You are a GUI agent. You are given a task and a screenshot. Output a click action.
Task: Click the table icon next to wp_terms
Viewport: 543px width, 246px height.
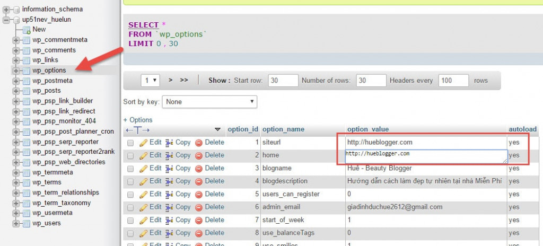pyautogui.click(x=27, y=182)
